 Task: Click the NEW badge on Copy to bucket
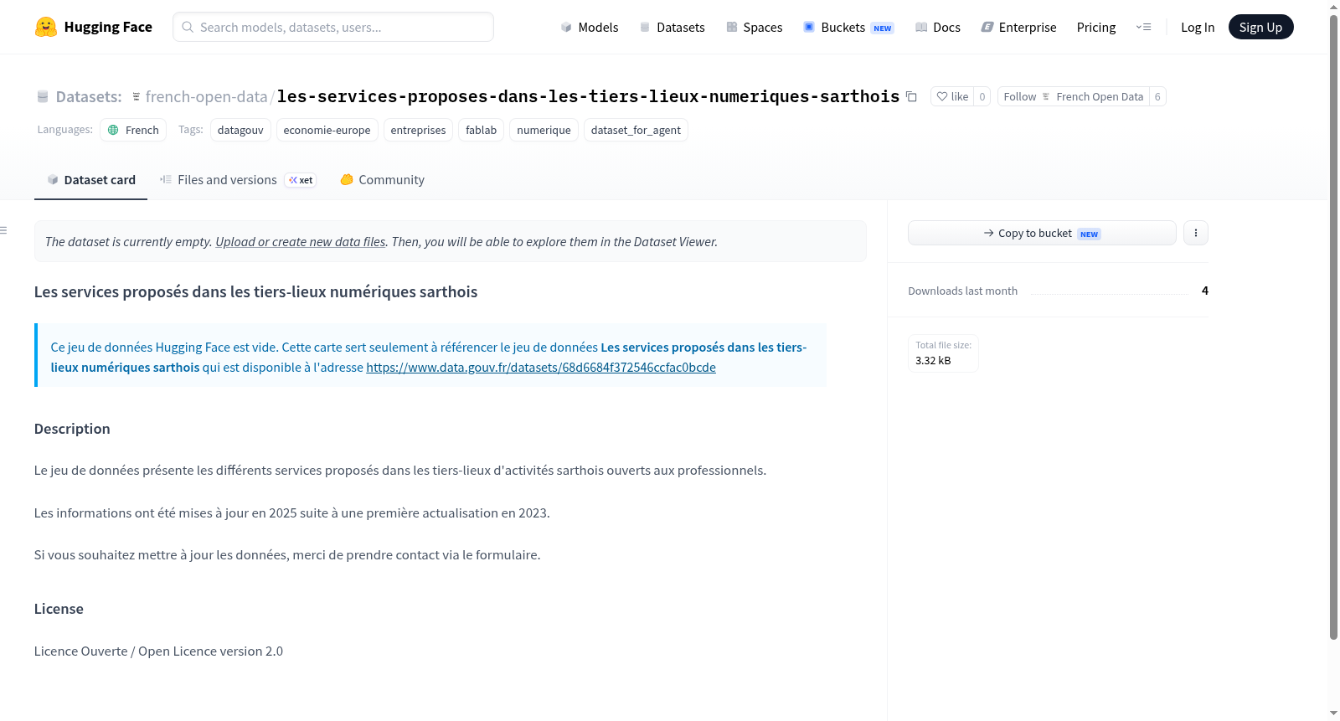pyautogui.click(x=1089, y=234)
